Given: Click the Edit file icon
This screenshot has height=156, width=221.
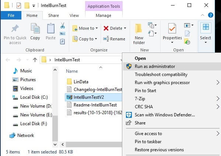Looking at the screenshot, I should 187,33.
